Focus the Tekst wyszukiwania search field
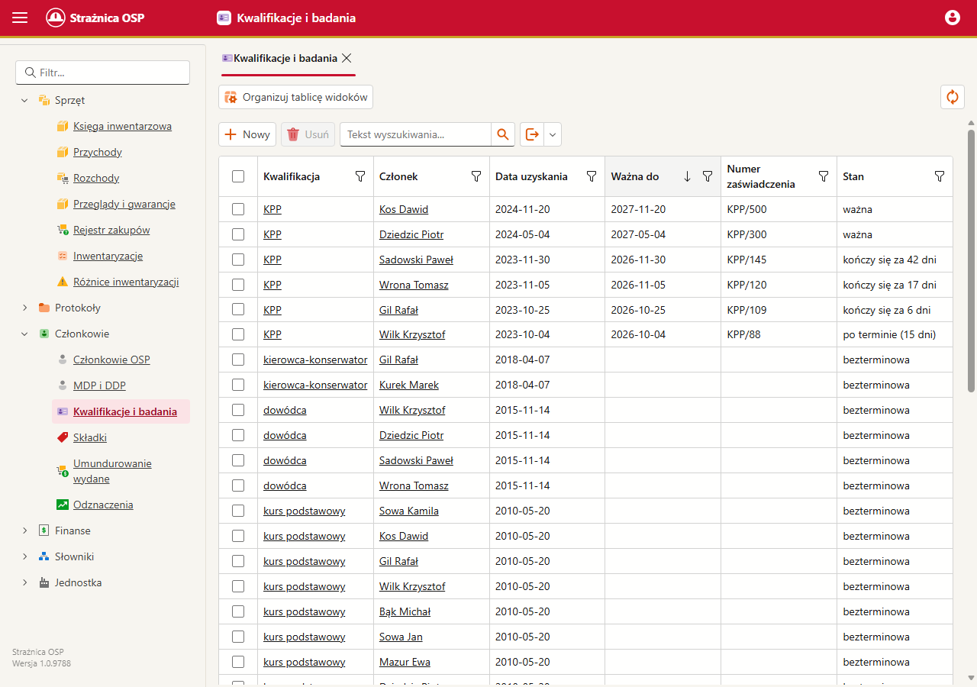The height and width of the screenshot is (687, 977). click(x=415, y=134)
